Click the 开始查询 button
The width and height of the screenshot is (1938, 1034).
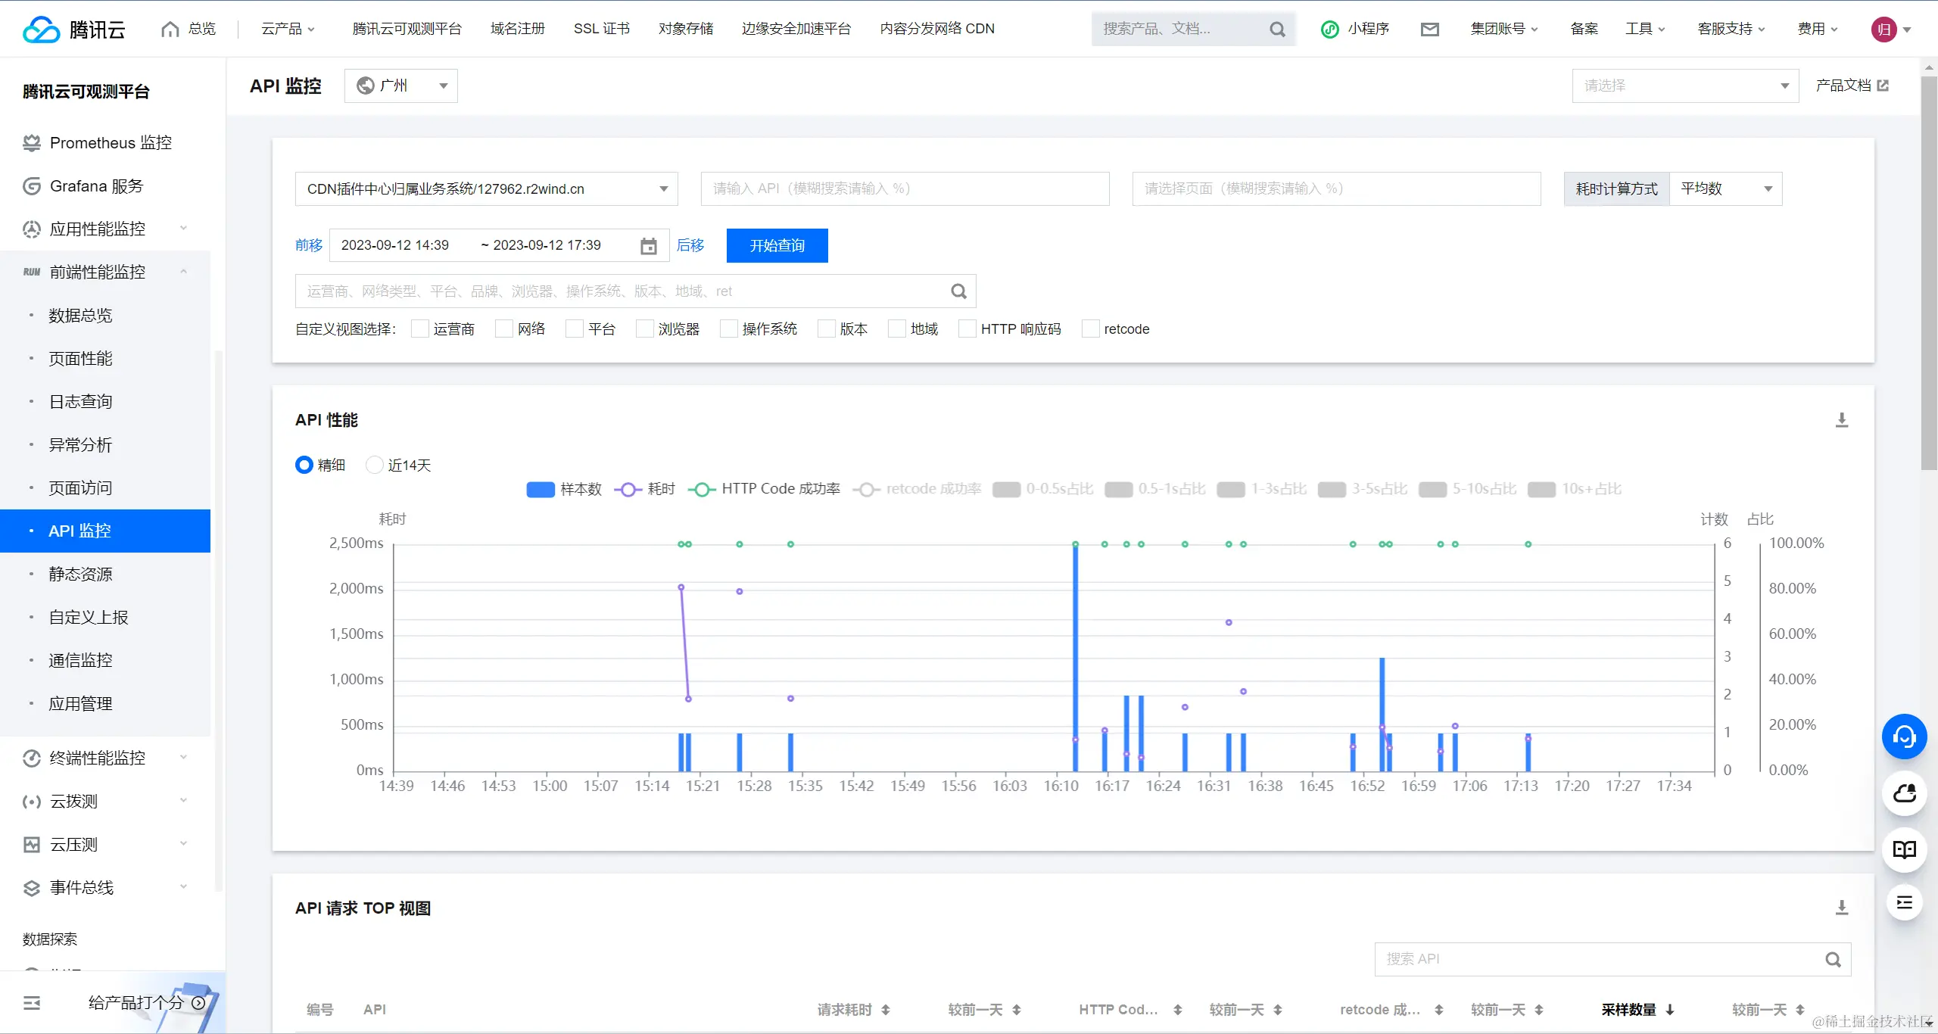pos(777,245)
